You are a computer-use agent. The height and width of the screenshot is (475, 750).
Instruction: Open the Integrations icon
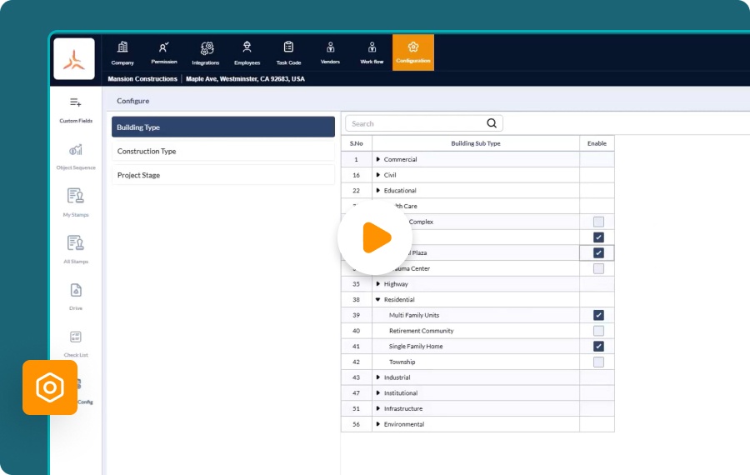(x=207, y=47)
